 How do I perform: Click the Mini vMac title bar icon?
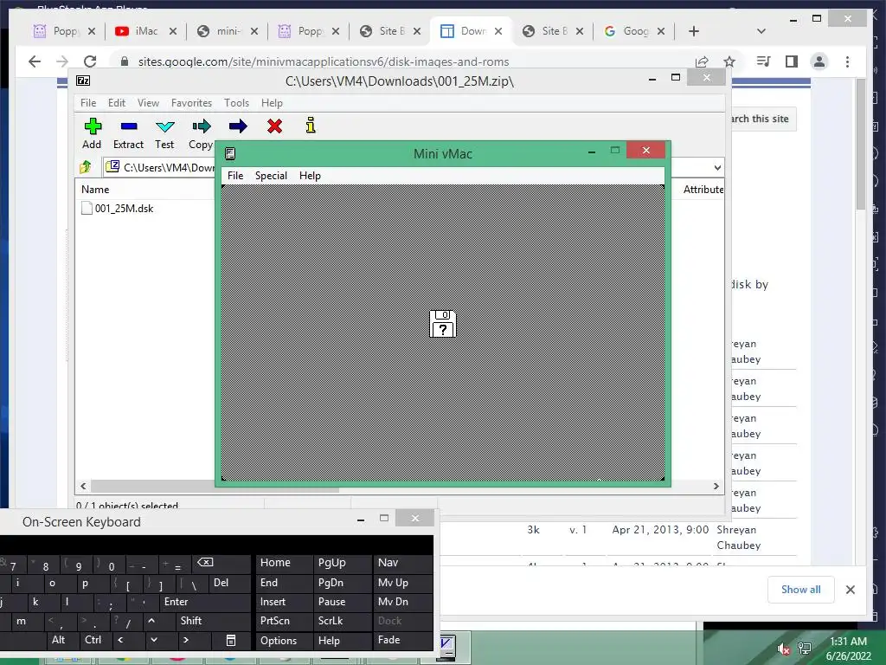[x=230, y=153]
